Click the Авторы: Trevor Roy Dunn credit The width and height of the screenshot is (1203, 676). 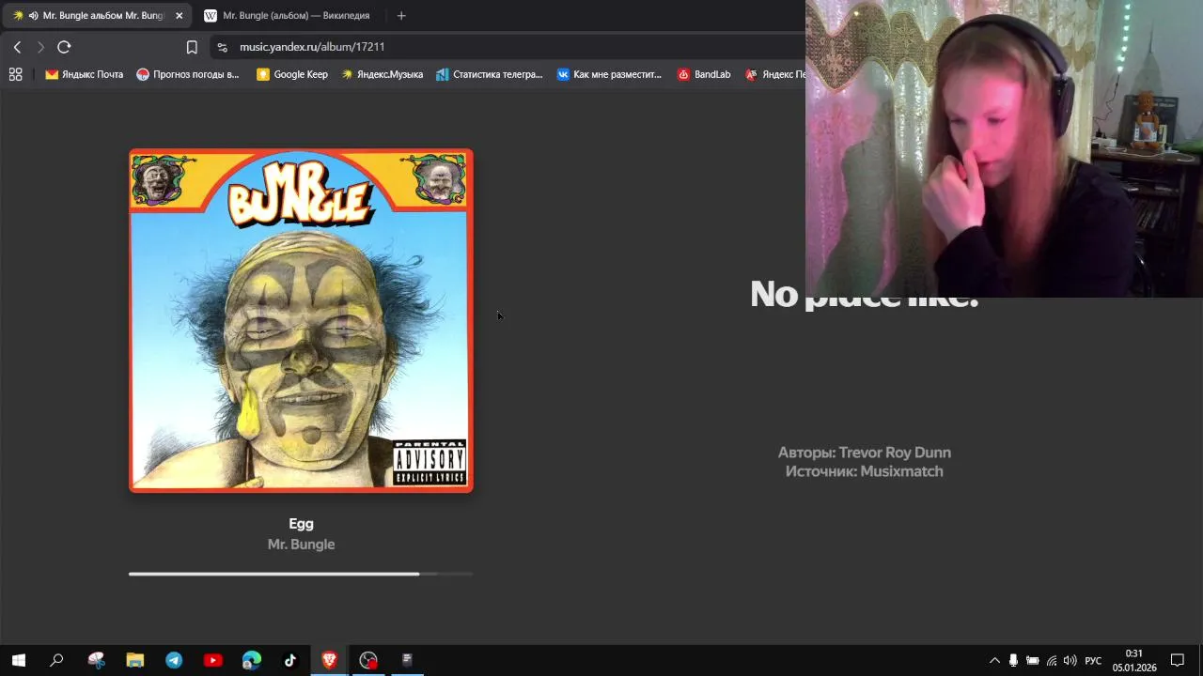tap(864, 453)
